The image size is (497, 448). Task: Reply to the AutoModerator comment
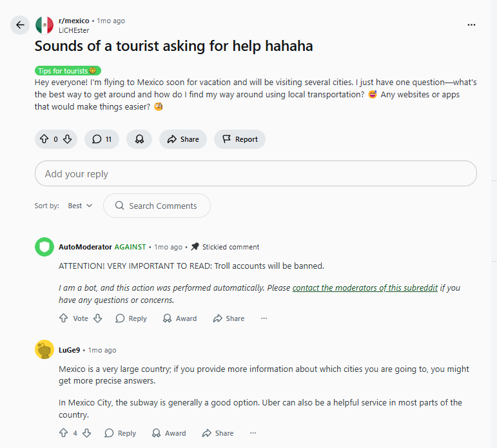(131, 318)
